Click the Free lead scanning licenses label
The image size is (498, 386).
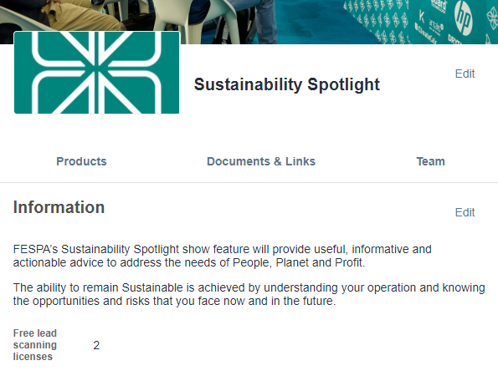click(x=35, y=345)
